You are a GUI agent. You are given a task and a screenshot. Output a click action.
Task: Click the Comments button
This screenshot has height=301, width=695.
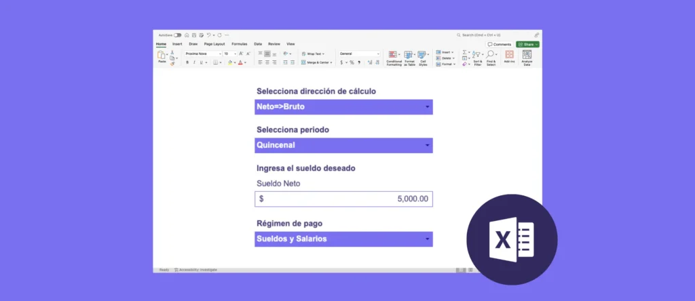[x=499, y=44]
